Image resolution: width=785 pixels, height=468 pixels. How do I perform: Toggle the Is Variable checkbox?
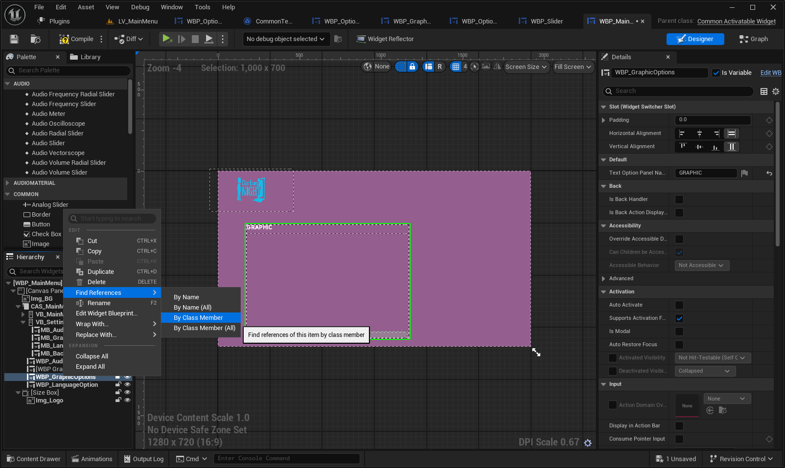(716, 73)
